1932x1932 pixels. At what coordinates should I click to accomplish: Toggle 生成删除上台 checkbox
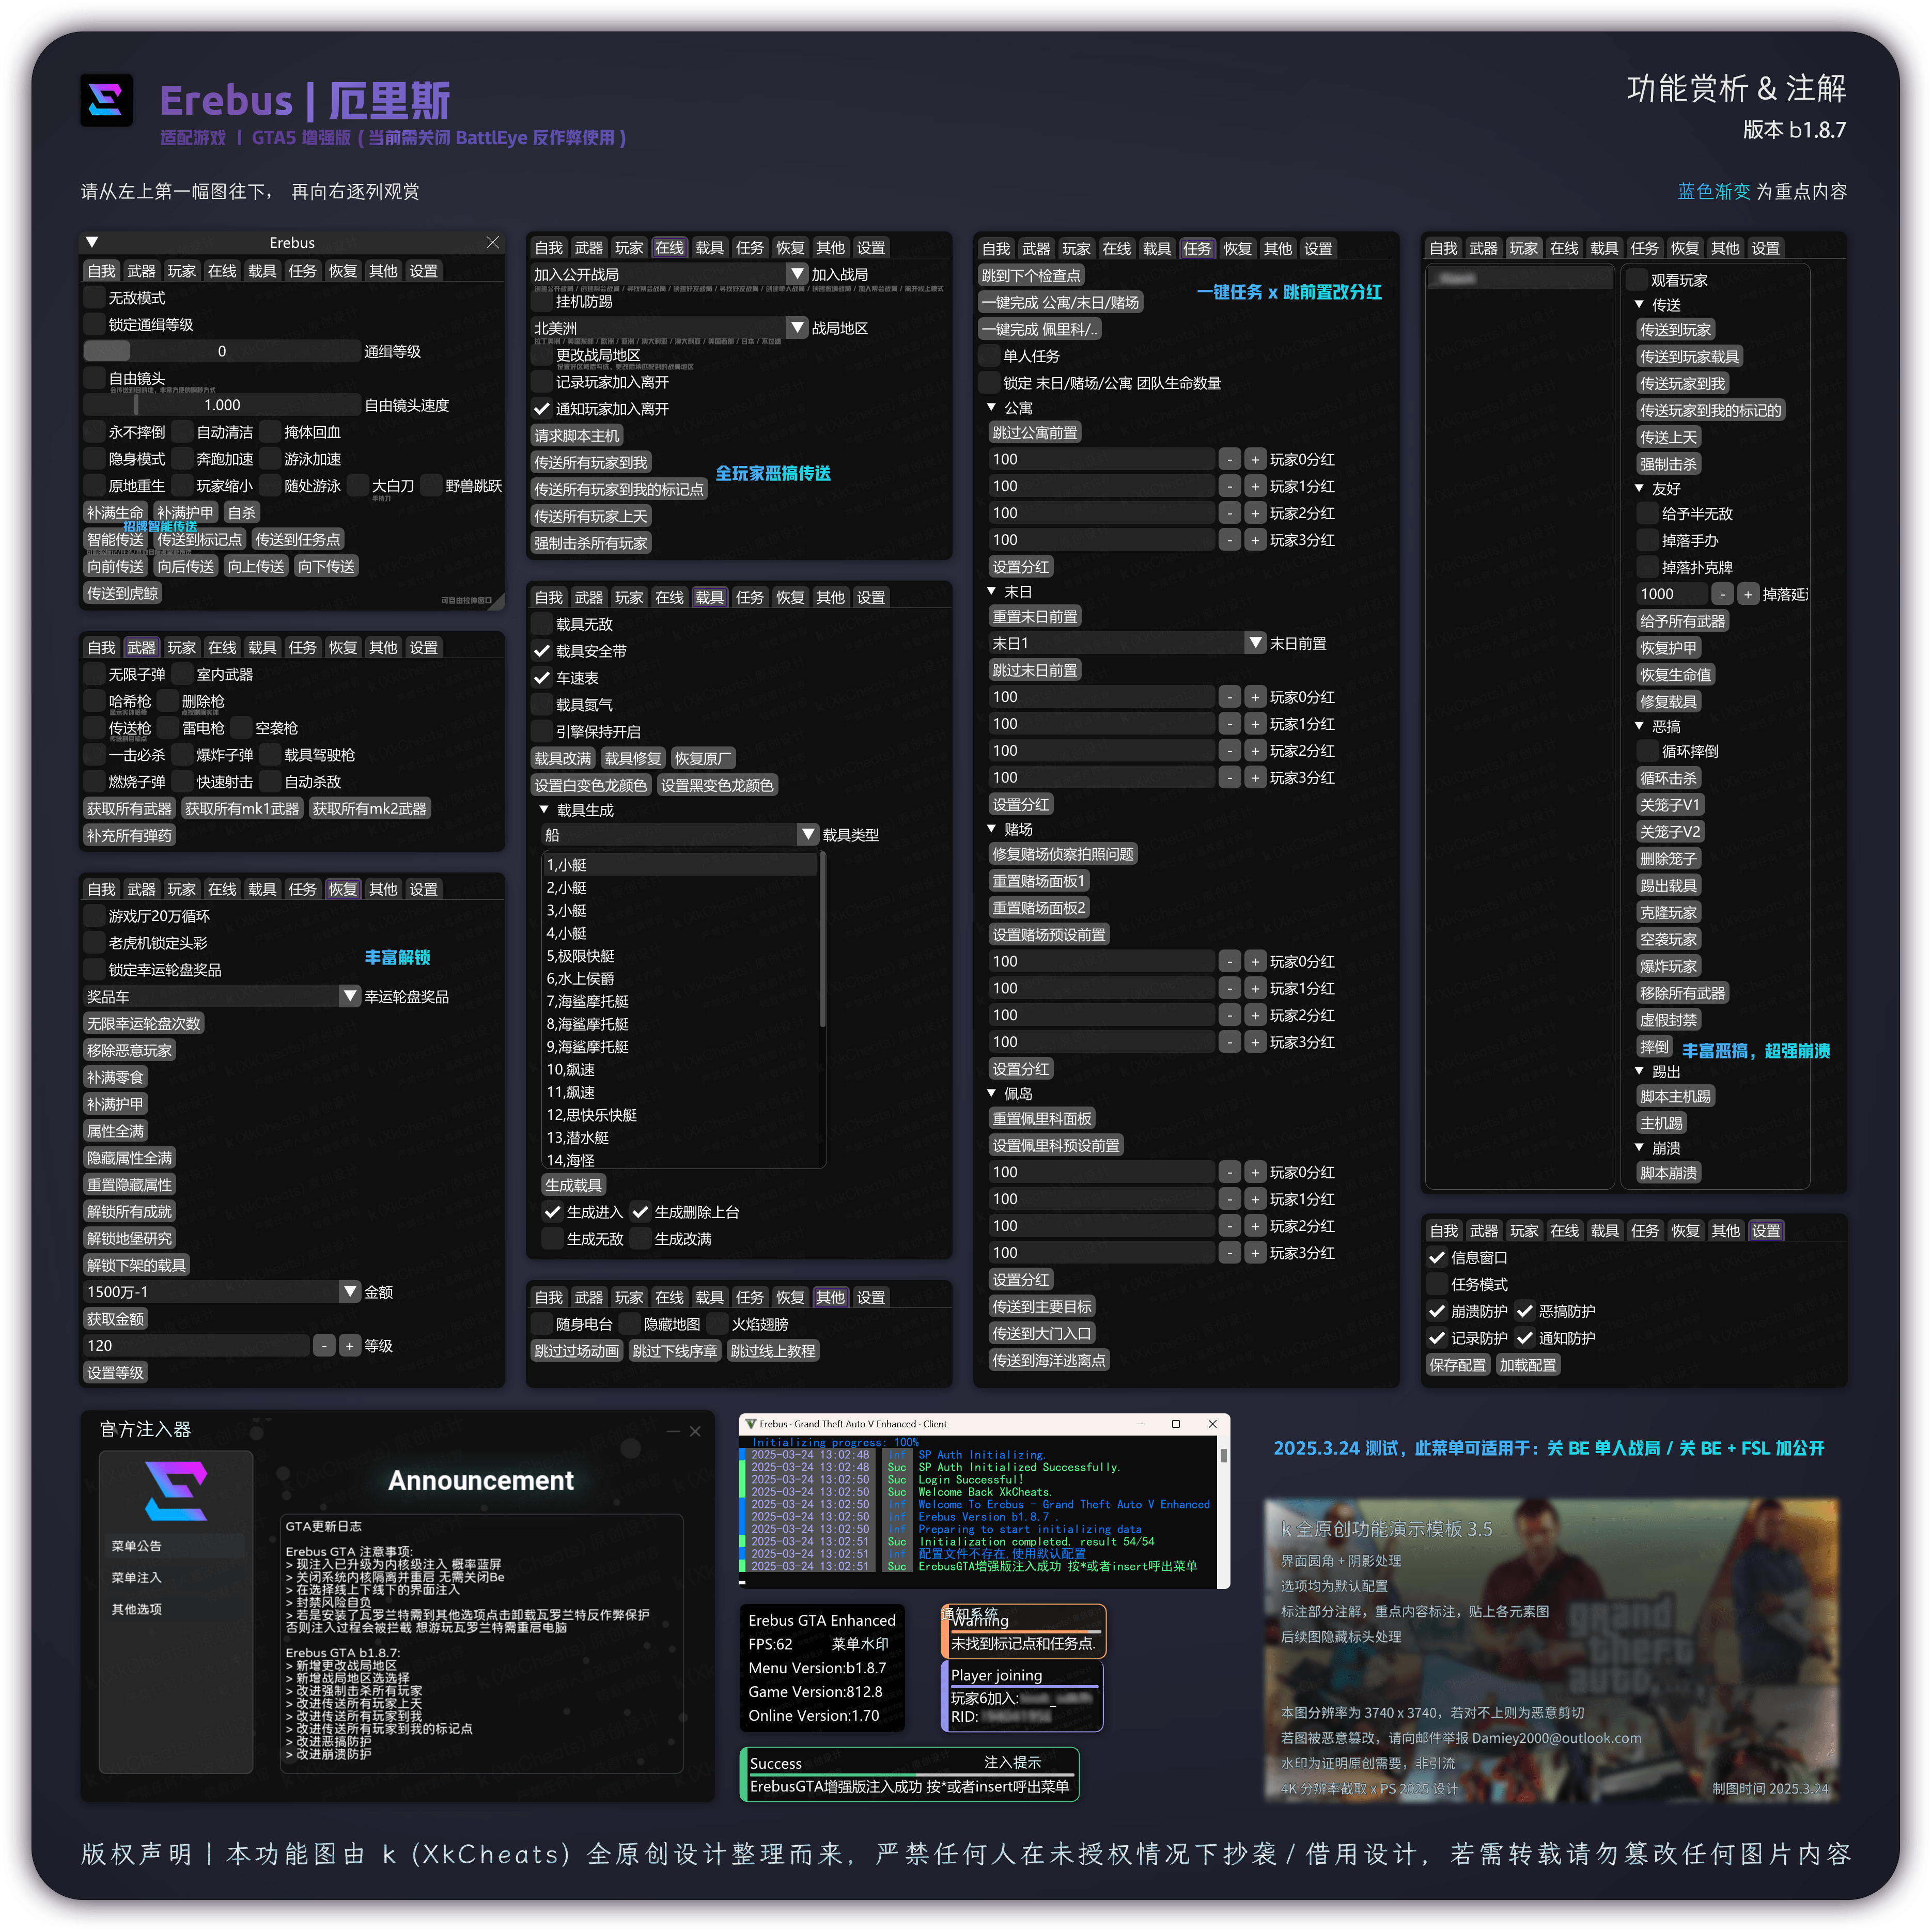tap(640, 1212)
